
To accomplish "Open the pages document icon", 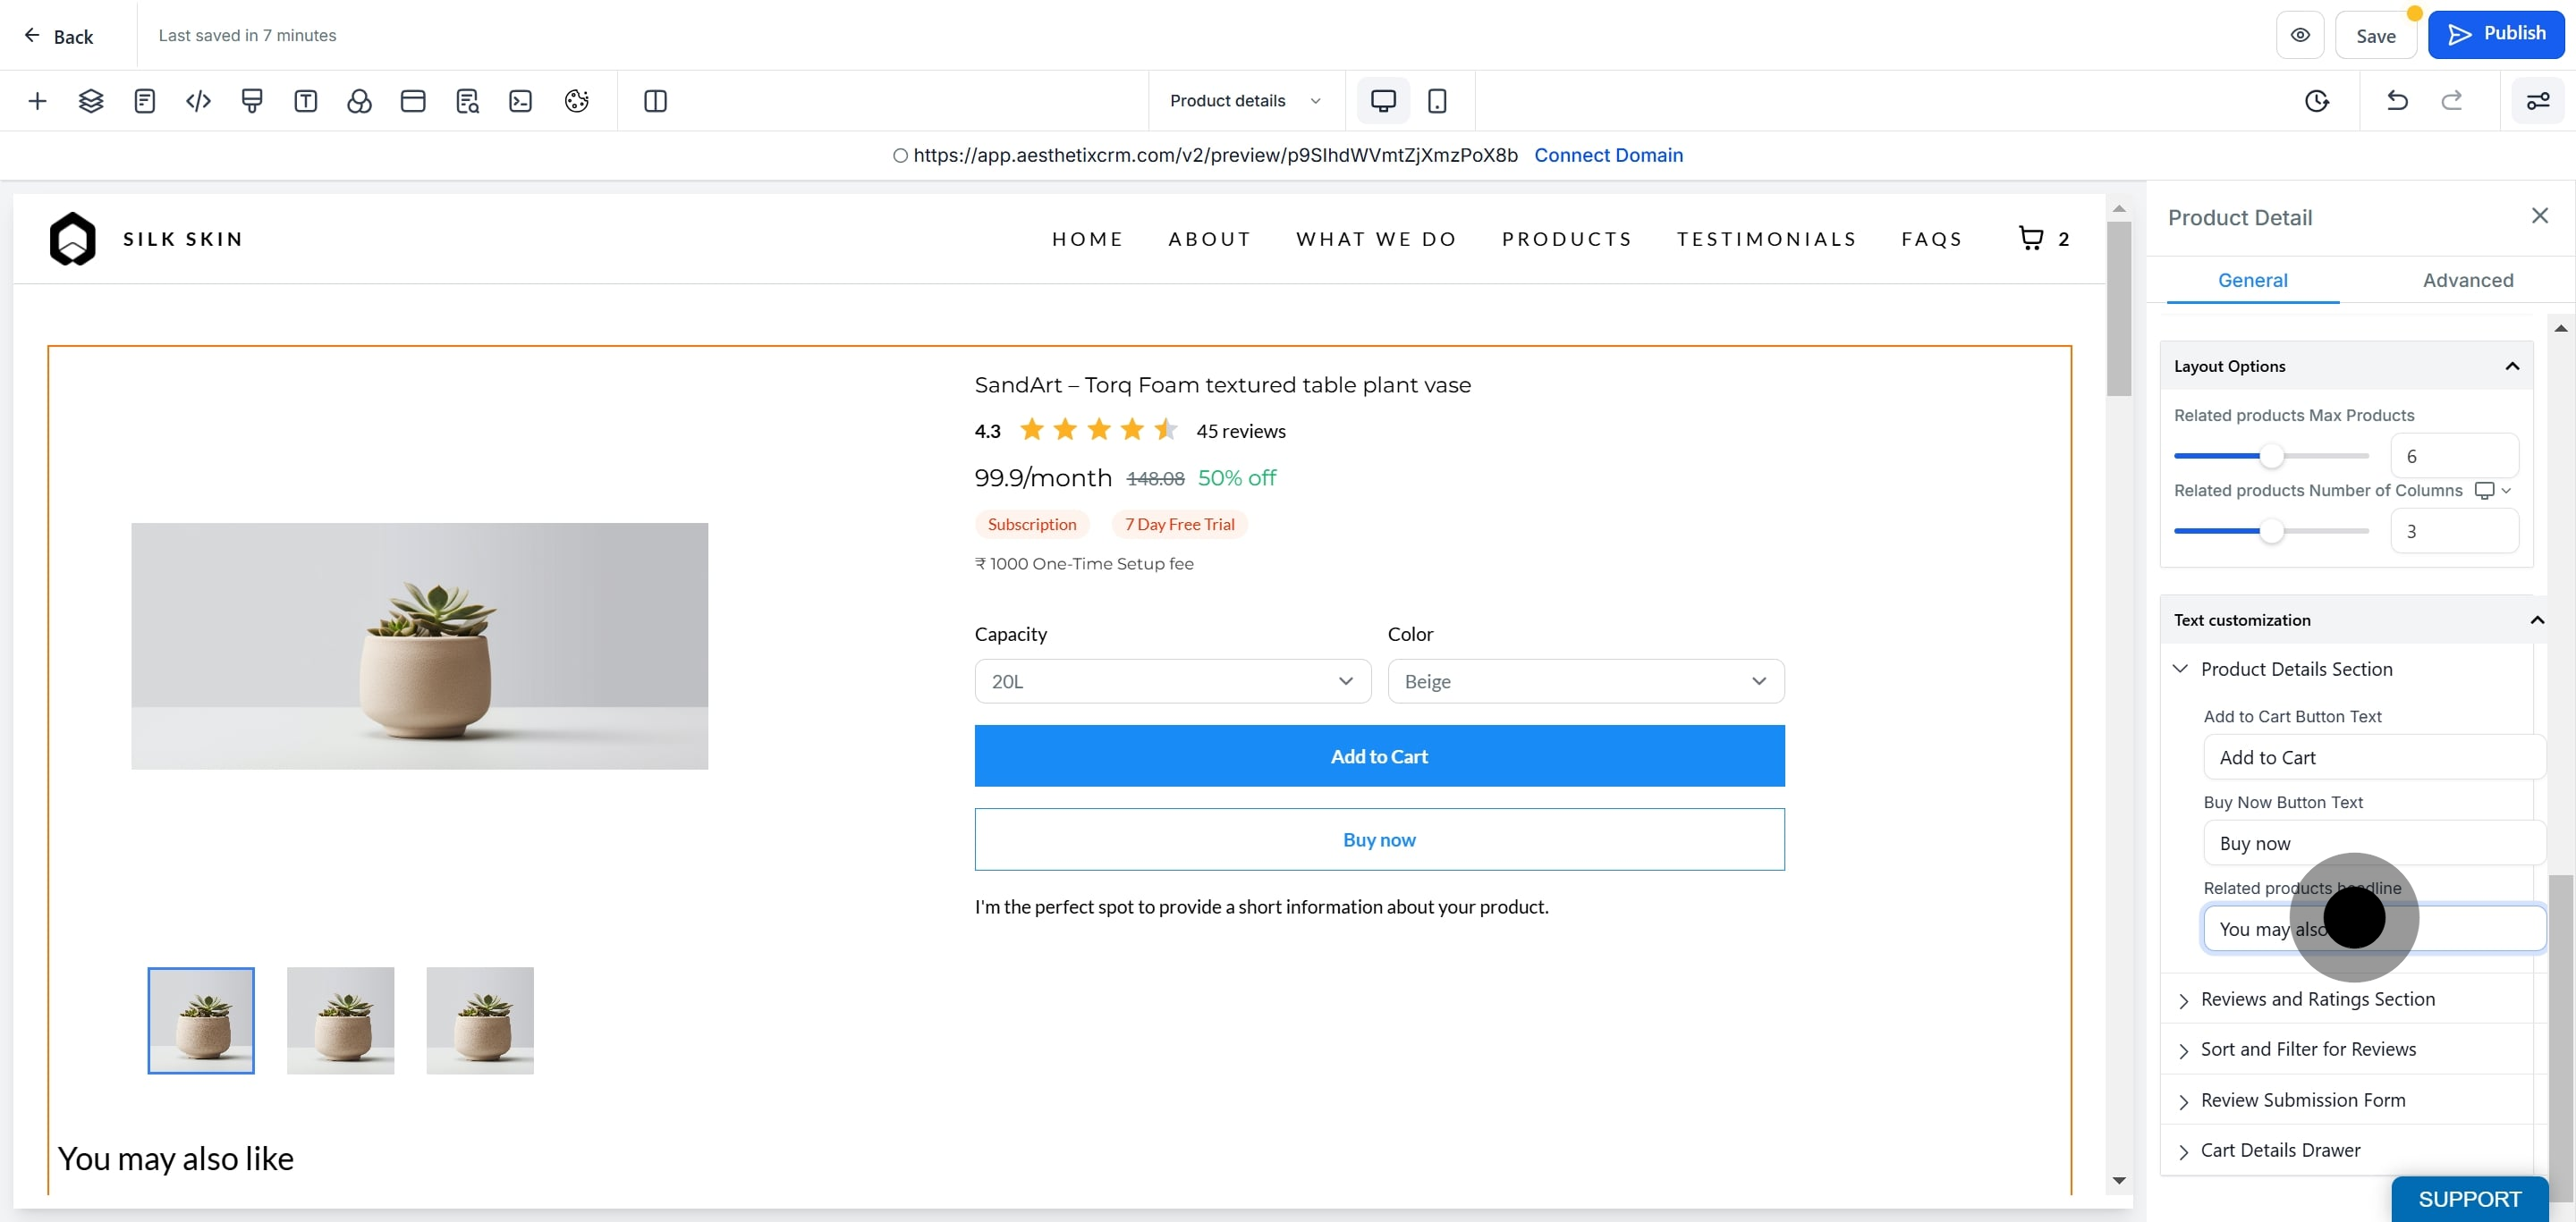I will tap(145, 101).
